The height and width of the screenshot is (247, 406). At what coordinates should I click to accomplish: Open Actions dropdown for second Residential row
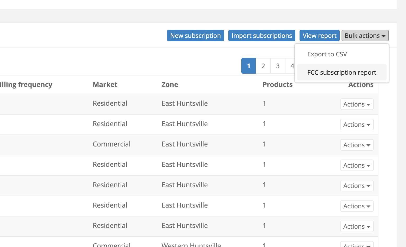tap(357, 125)
